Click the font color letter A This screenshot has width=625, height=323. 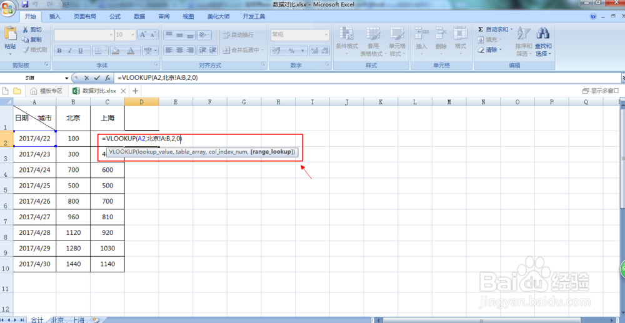point(131,51)
